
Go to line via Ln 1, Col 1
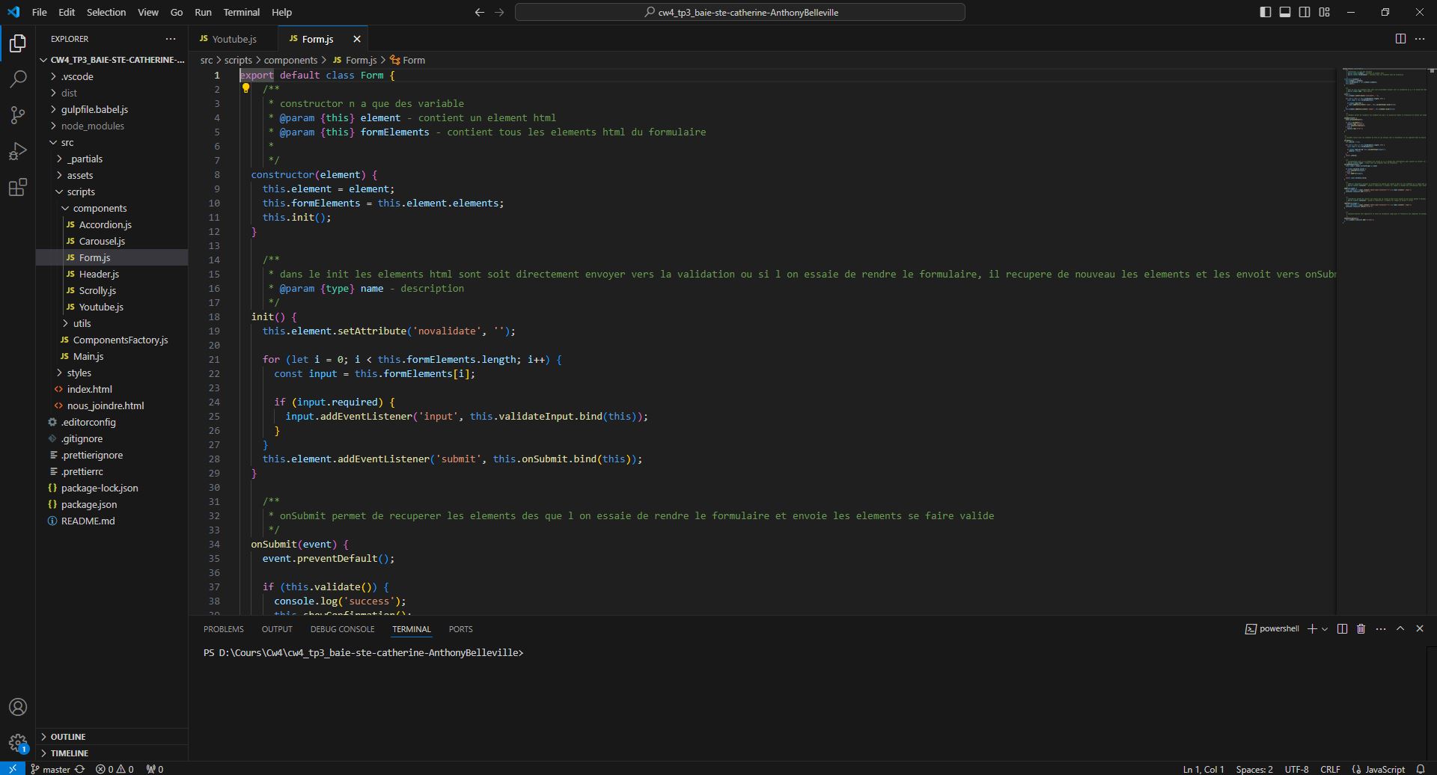tap(1203, 769)
